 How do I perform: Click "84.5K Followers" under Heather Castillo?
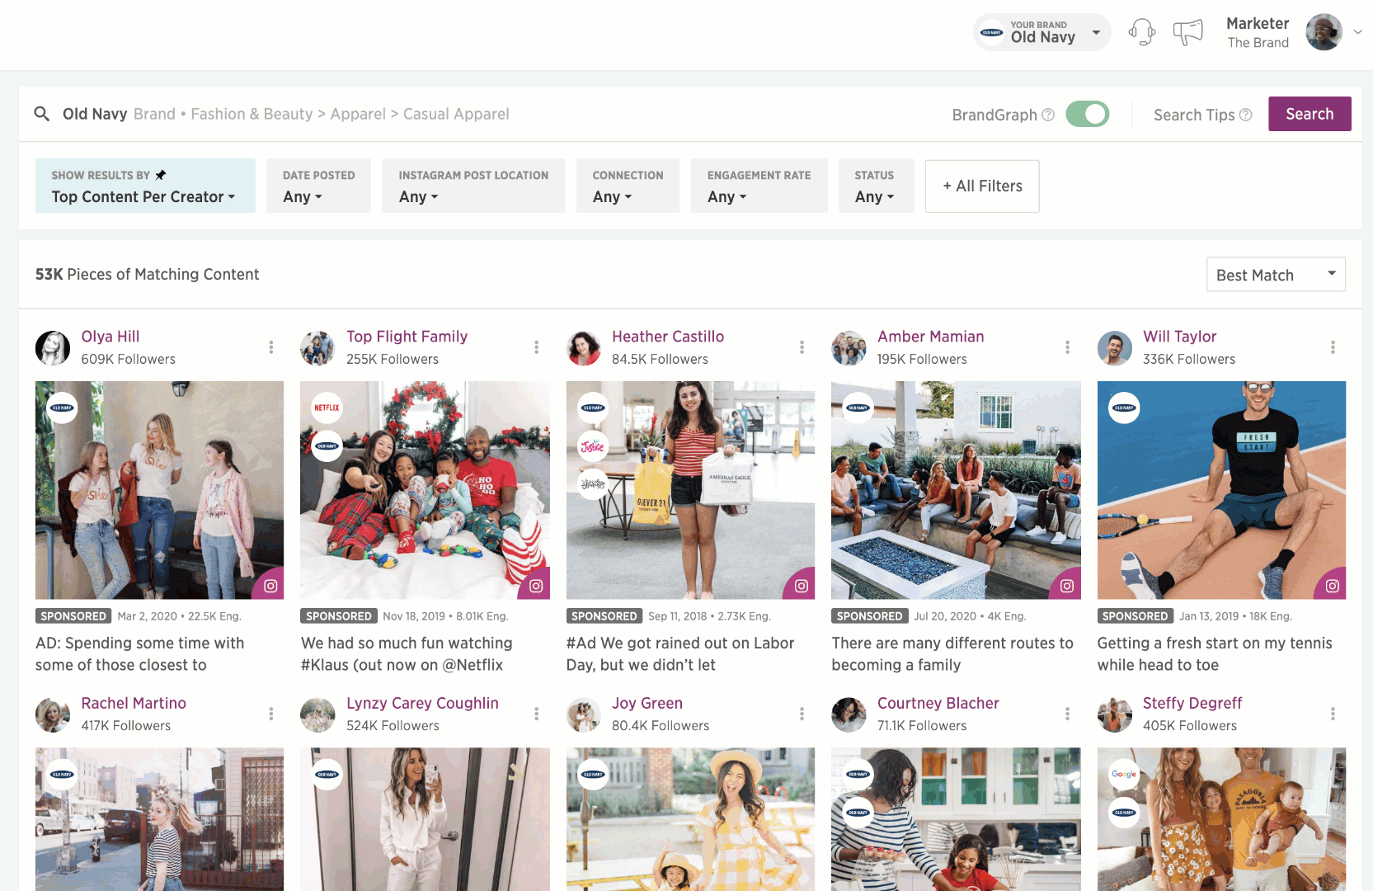point(660,359)
